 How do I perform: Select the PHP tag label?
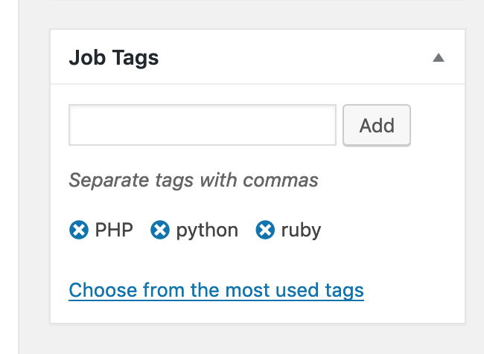point(114,230)
